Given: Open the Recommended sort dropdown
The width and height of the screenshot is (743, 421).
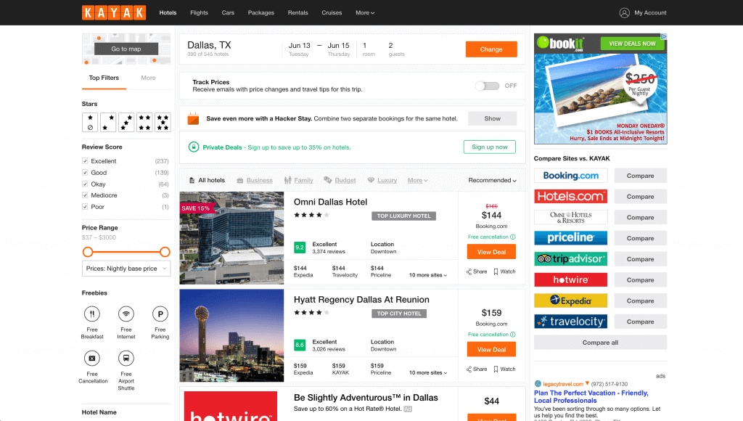Looking at the screenshot, I should click(x=493, y=180).
